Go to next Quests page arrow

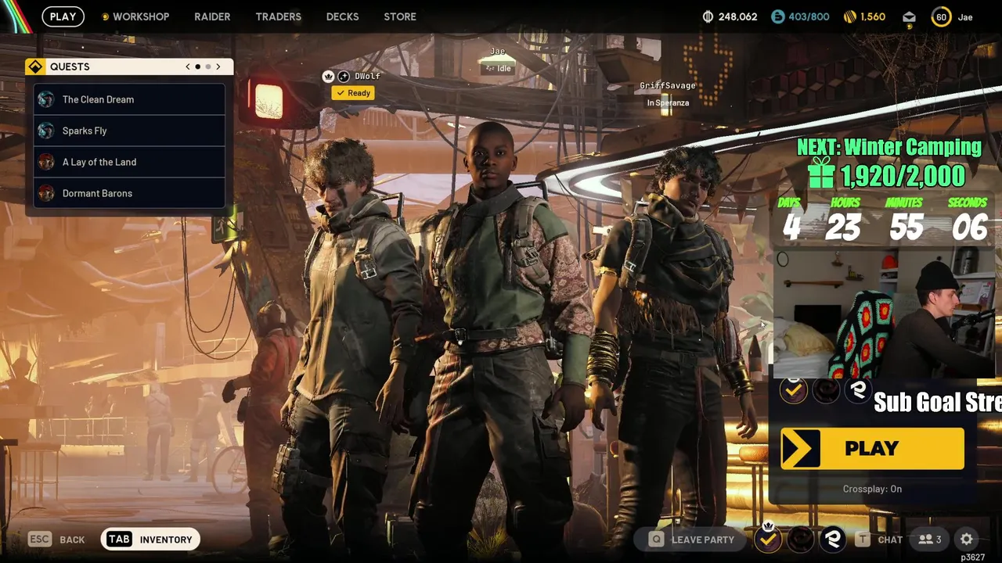pos(218,66)
